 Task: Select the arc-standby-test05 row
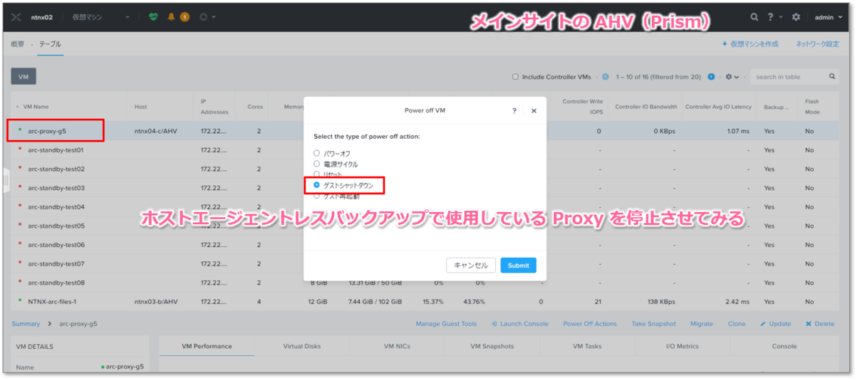(x=425, y=226)
